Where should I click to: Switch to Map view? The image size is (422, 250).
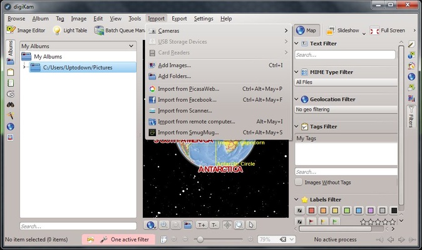point(306,31)
